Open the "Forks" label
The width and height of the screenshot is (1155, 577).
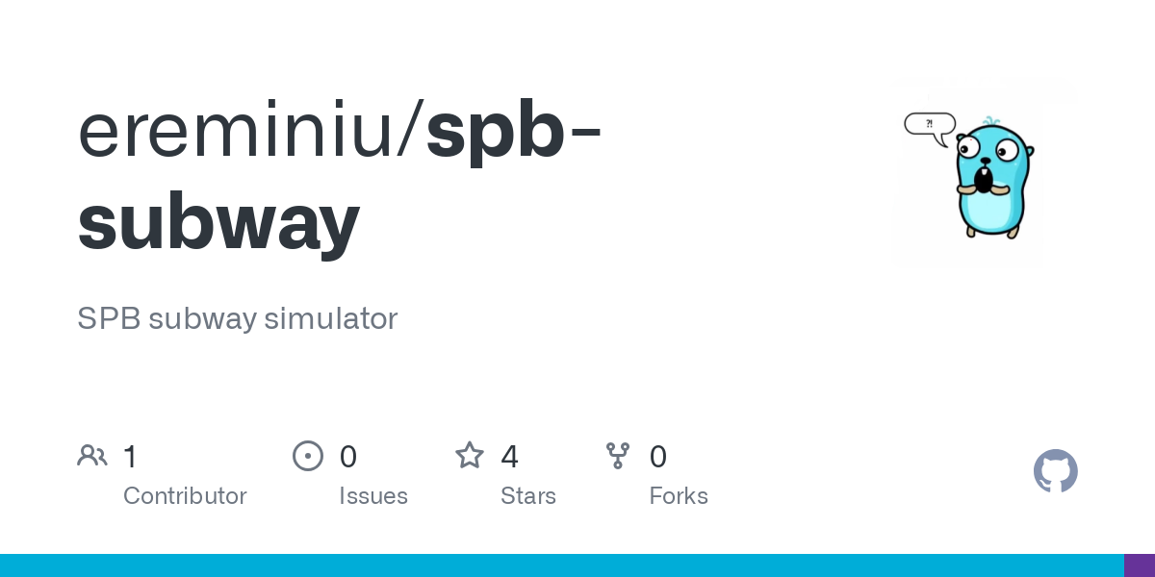click(679, 496)
